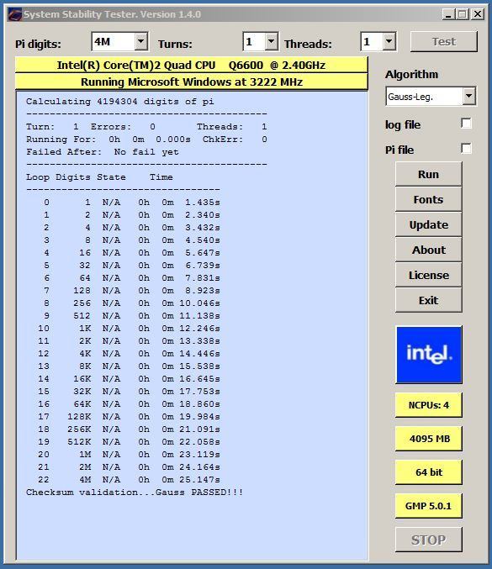This screenshot has height=569, width=492.
Task: Start the test with Run button
Action: click(428, 174)
